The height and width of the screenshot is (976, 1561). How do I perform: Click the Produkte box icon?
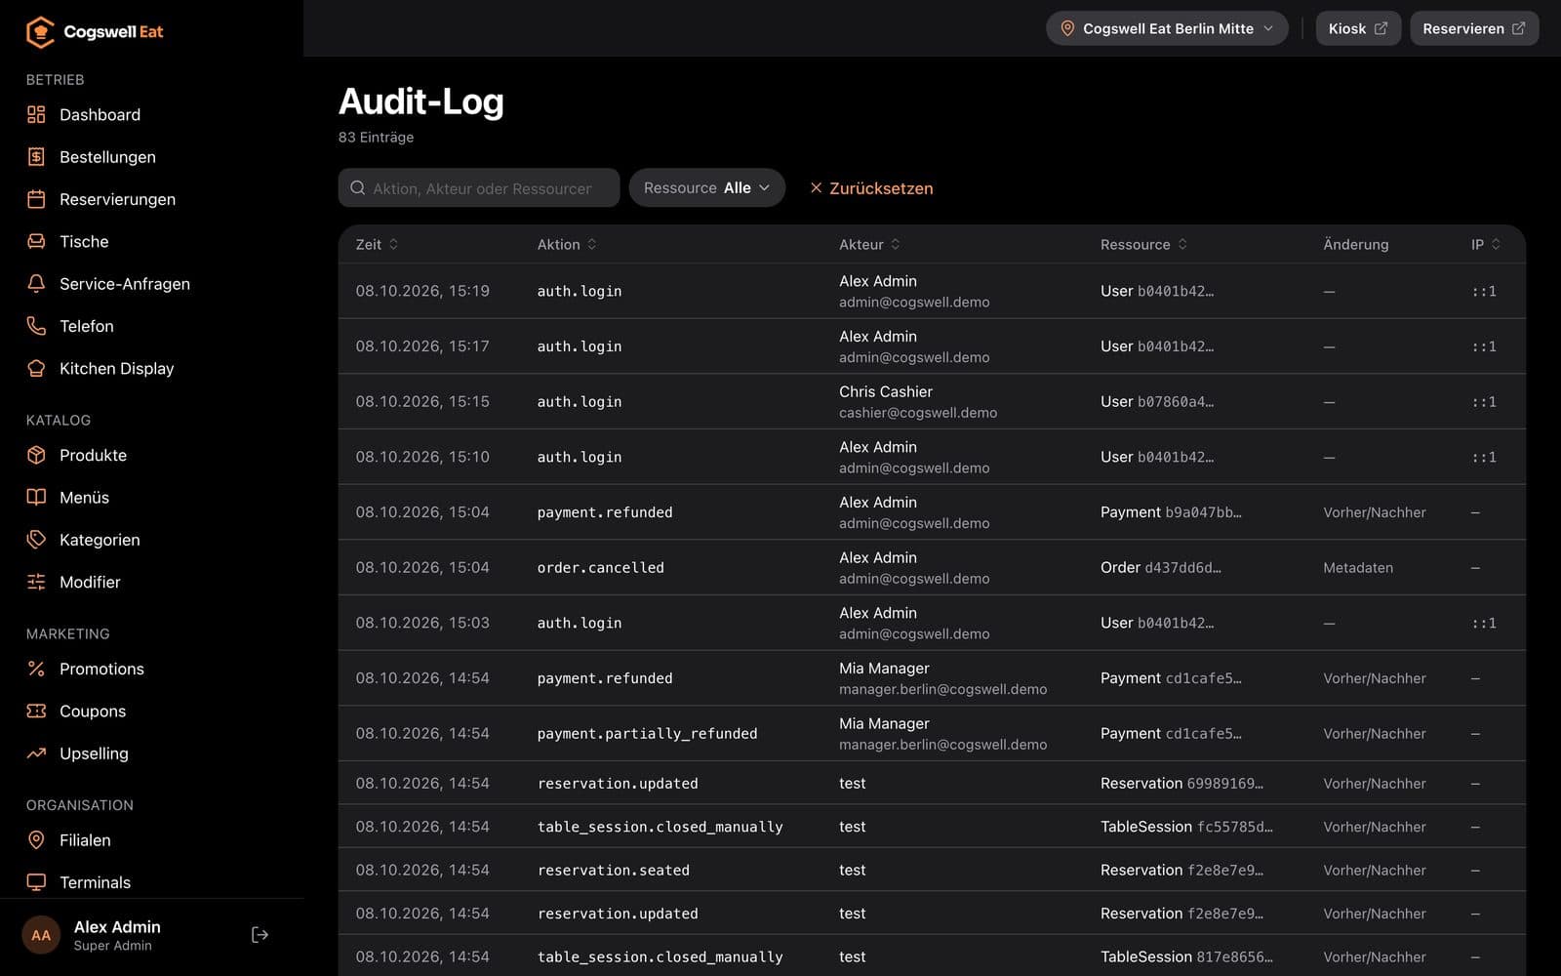pos(36,455)
